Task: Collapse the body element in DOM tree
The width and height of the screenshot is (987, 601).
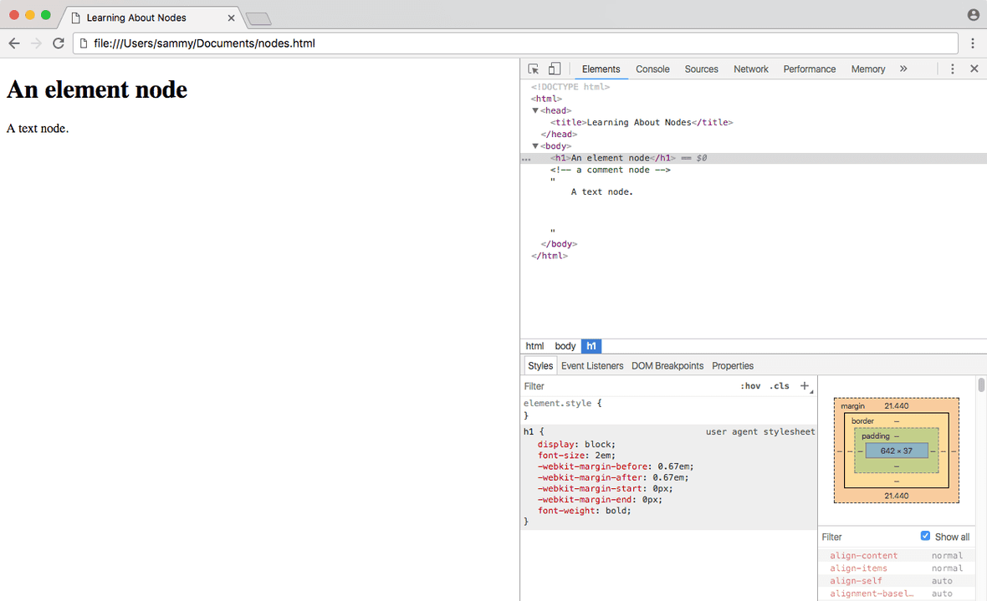Action: pos(535,146)
